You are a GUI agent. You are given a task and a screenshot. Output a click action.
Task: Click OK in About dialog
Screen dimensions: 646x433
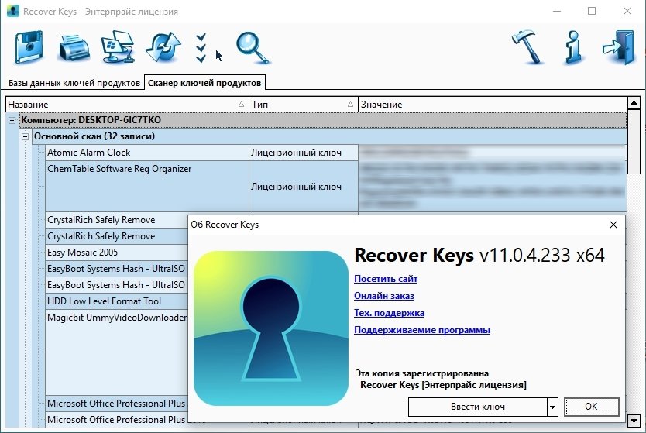(x=591, y=407)
